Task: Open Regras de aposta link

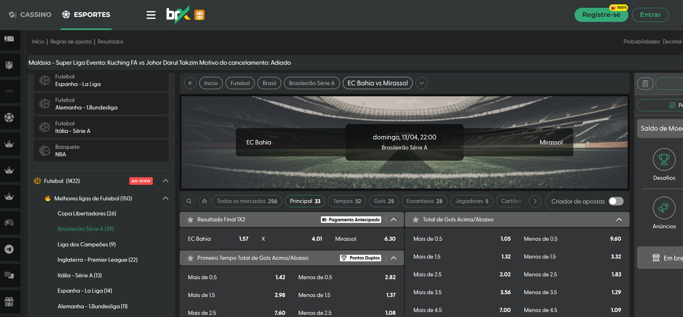Action: [x=71, y=42]
